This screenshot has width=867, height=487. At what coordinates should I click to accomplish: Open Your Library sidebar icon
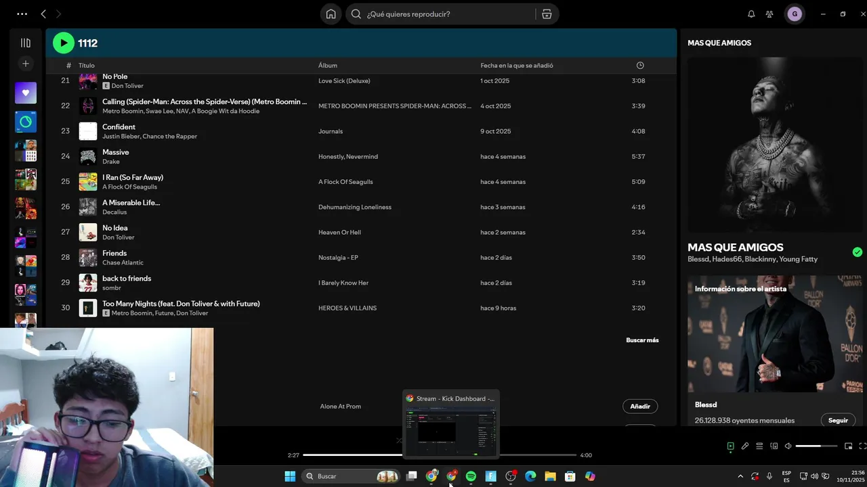pos(26,43)
